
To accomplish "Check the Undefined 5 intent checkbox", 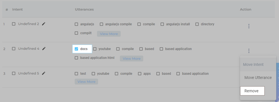I will 14,73.
